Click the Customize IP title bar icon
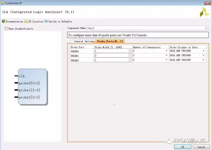The height and width of the screenshot is (150, 212). click(x=3, y=3)
